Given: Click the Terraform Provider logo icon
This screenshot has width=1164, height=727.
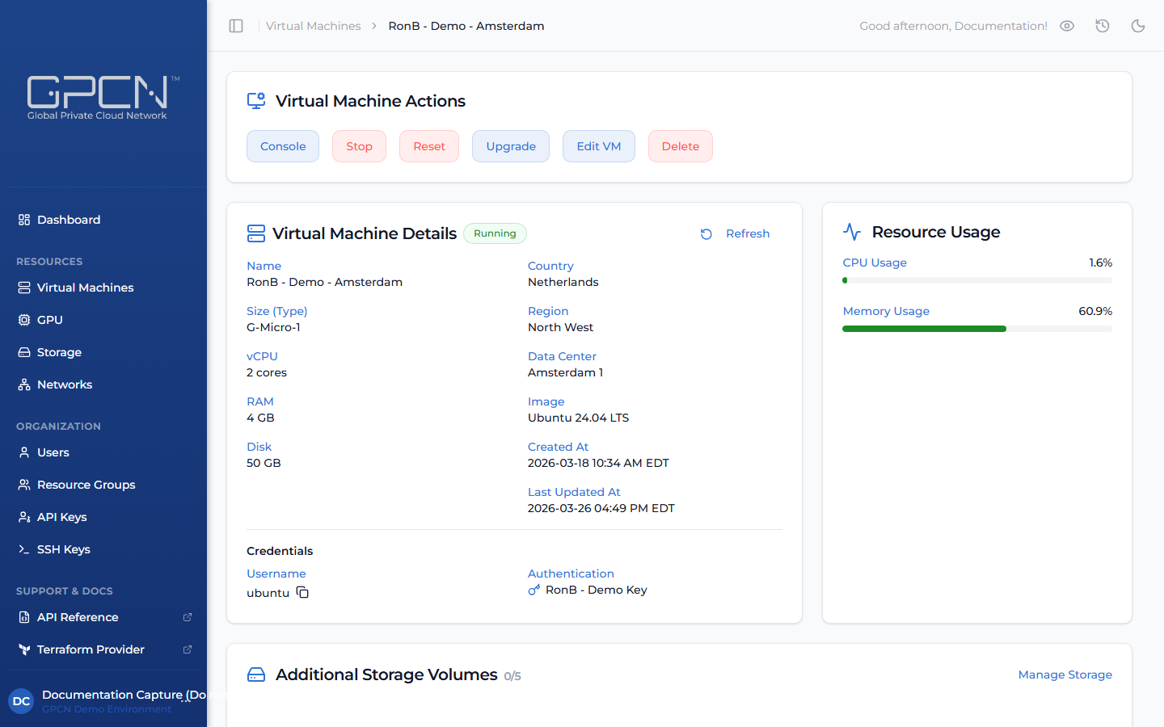Looking at the screenshot, I should (24, 649).
